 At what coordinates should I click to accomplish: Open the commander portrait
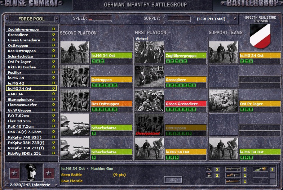tap(31, 172)
